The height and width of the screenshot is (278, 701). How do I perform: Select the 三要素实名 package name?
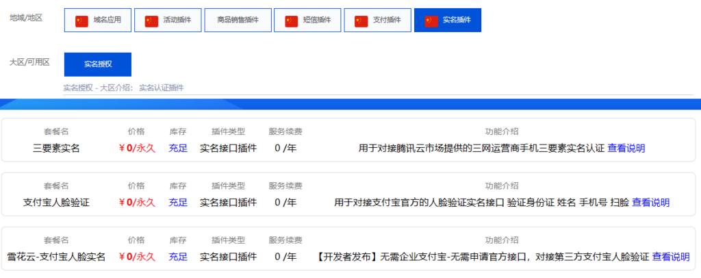coord(56,149)
